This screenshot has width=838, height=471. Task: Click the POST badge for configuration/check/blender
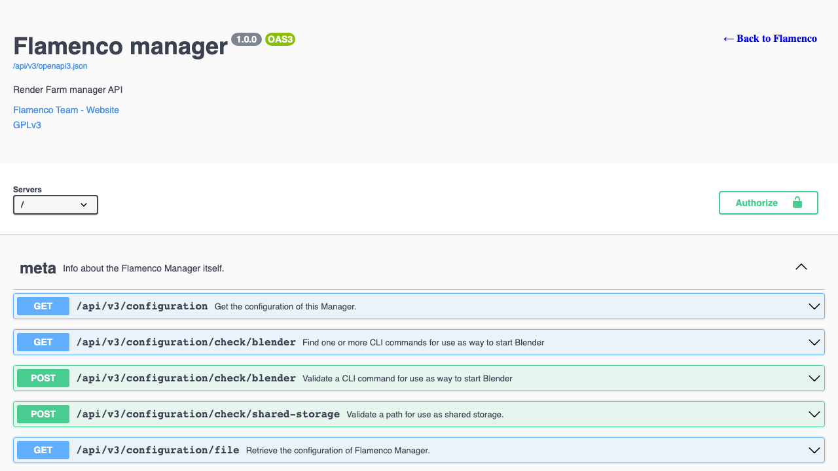[43, 378]
